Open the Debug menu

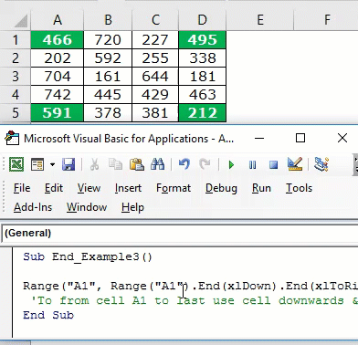(x=221, y=188)
